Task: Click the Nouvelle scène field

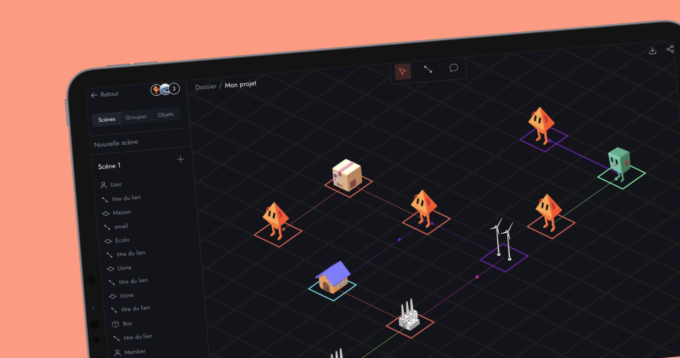Action: click(x=141, y=142)
